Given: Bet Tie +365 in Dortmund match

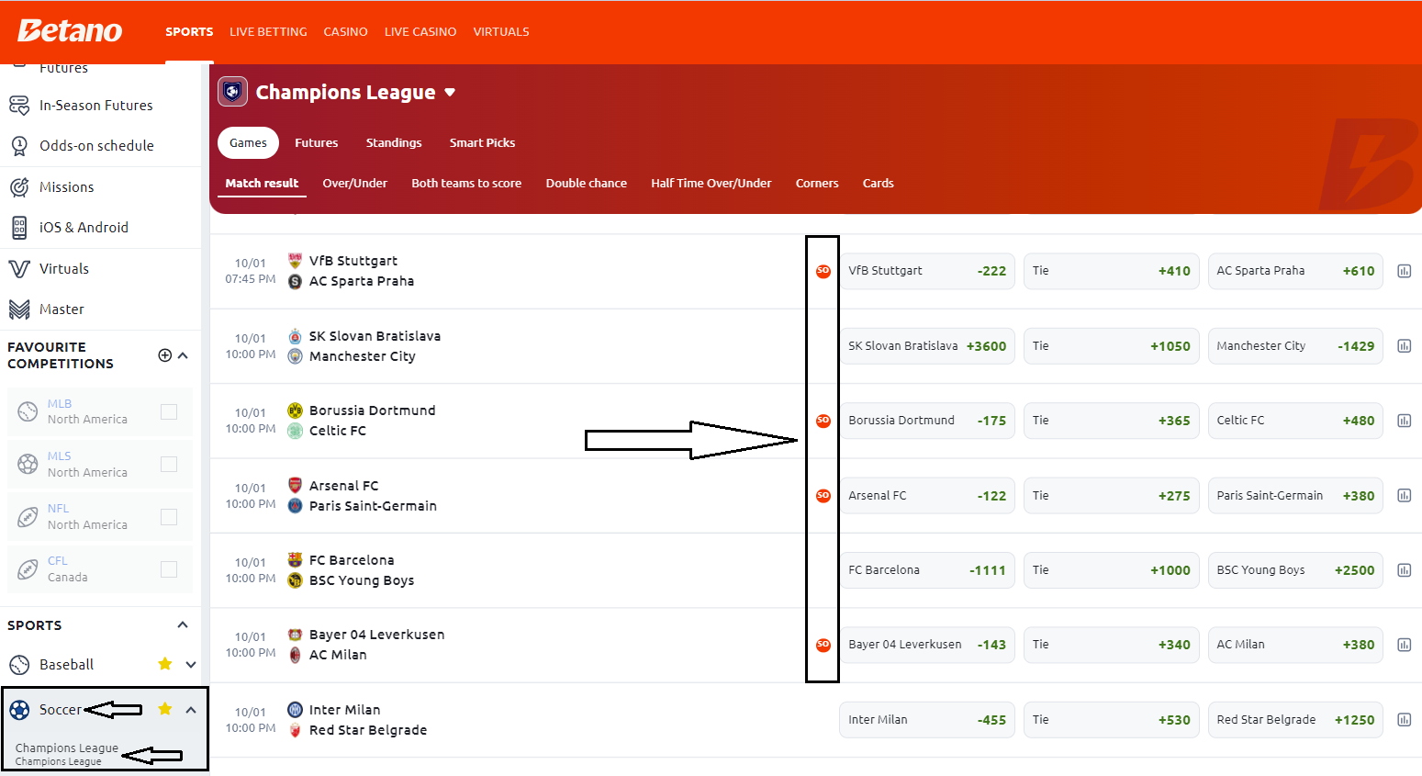Looking at the screenshot, I should (x=1112, y=421).
